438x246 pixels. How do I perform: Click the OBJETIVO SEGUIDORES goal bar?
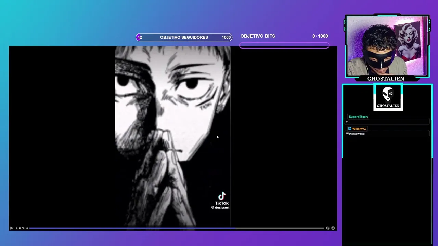(x=184, y=37)
